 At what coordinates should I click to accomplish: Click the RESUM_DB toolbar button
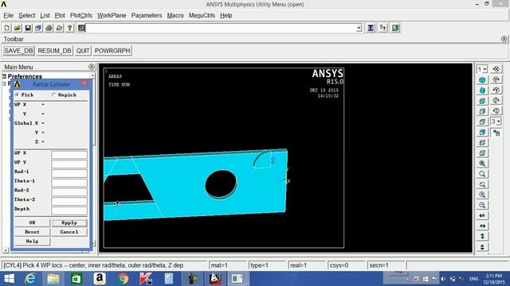point(54,51)
